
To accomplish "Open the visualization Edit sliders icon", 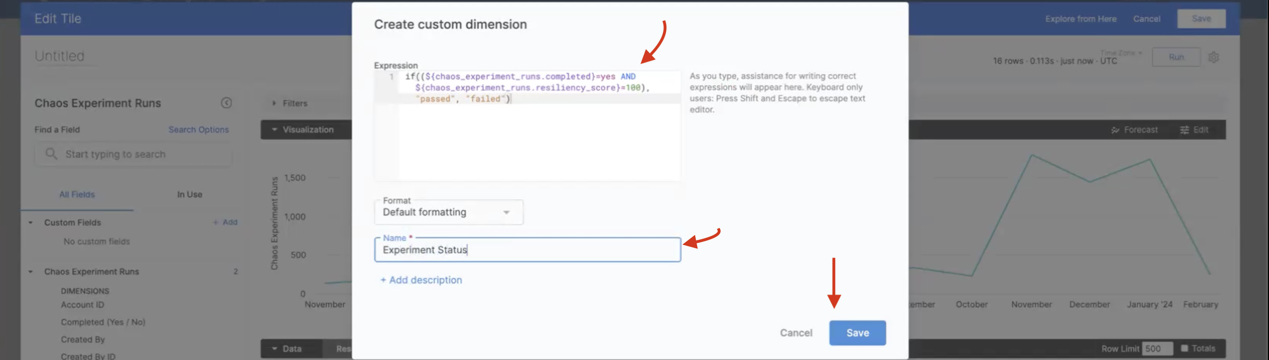I will tap(1184, 130).
